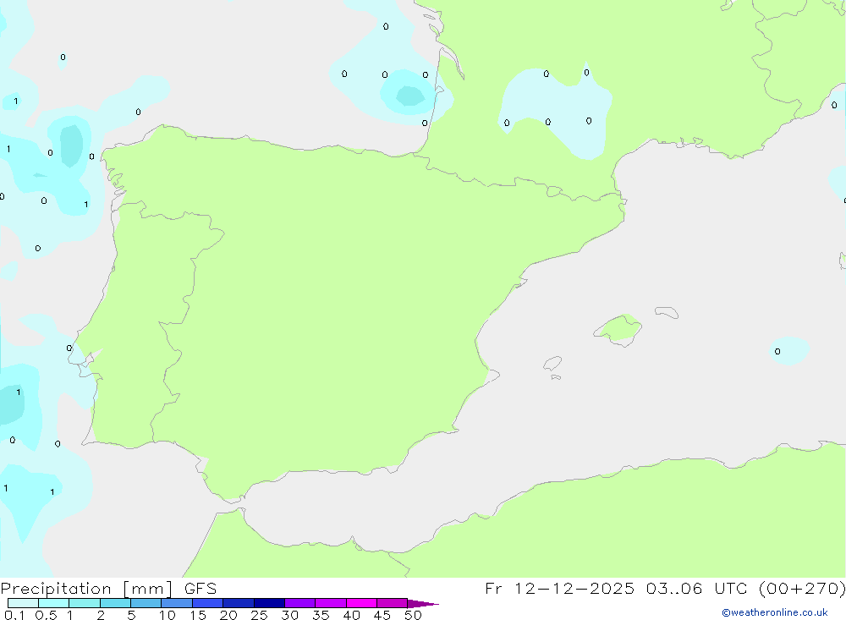Click the 30–35 mm violet legend swatch

[x=300, y=603]
